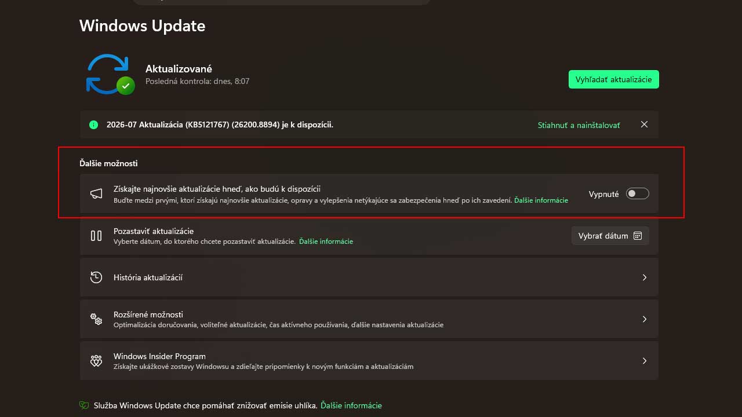This screenshot has width=742, height=417.
Task: Click Stiahnuť a nainštalovať link
Action: 579,125
